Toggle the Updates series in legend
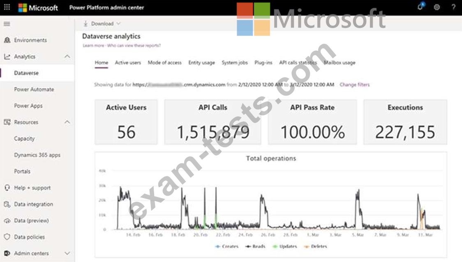Screen dimensions: 462x262 [284, 246]
